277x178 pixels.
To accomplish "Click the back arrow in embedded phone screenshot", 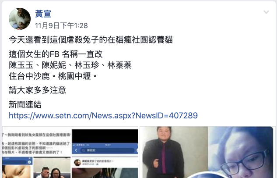I will point(76,150).
